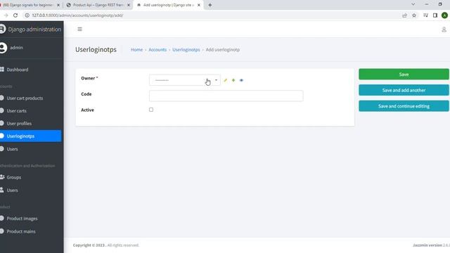
Task: Click the Django administration title link
Action: point(34,30)
